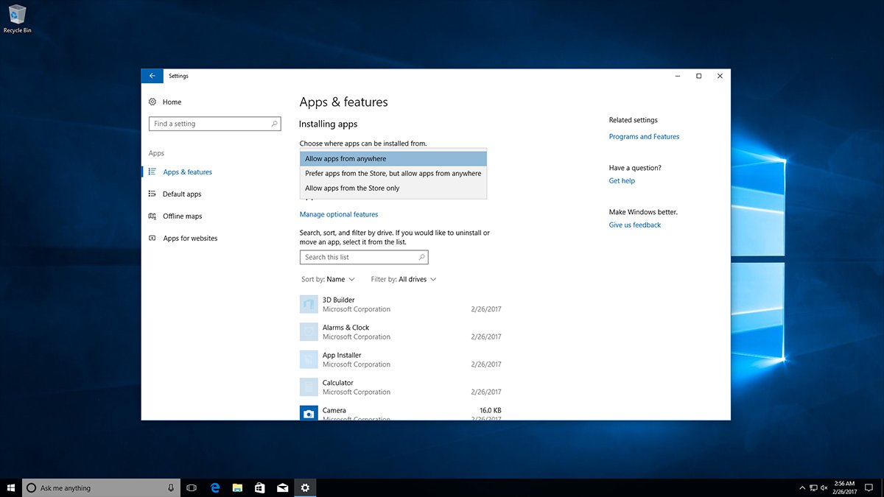Open the Manage optional features link
Image resolution: width=884 pixels, height=497 pixels.
[x=339, y=215]
